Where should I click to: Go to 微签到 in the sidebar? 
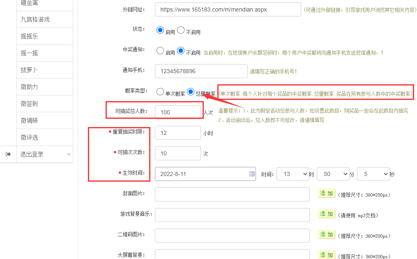pos(30,104)
